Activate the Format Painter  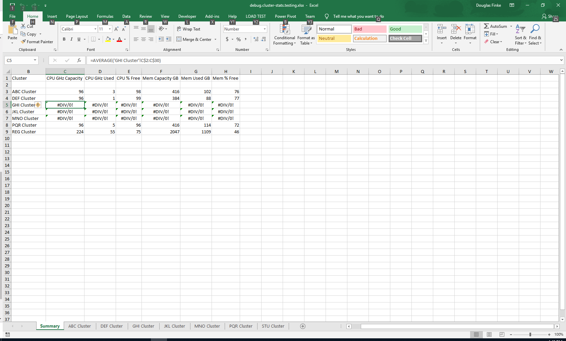[x=37, y=42]
